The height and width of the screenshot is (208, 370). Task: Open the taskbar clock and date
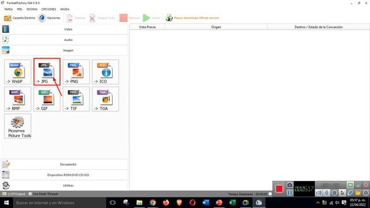(x=358, y=203)
